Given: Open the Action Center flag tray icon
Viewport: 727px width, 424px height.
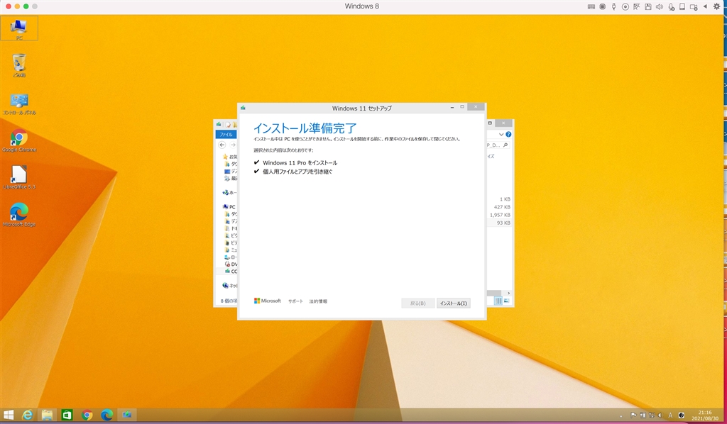Looking at the screenshot, I should point(633,415).
